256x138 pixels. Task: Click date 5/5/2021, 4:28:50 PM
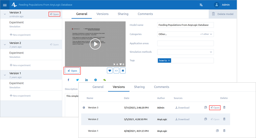point(136,119)
